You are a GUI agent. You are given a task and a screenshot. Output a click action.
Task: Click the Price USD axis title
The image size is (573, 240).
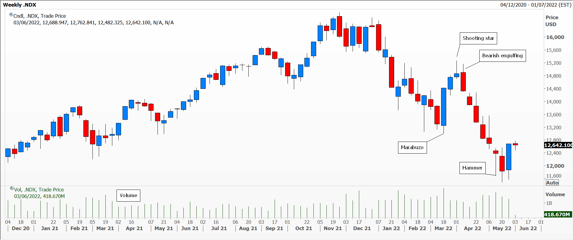point(552,21)
